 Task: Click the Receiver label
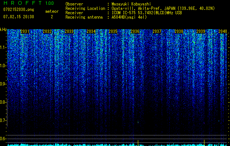tap(74, 13)
